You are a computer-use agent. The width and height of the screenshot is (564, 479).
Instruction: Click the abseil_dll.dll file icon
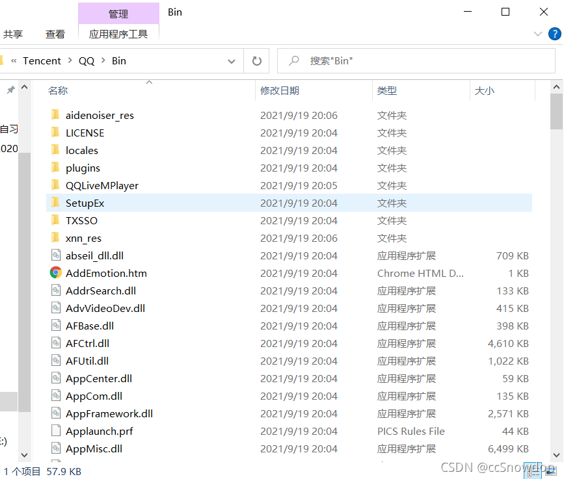pos(56,255)
